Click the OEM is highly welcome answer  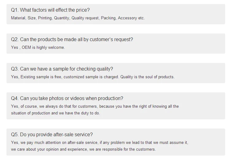coord(43,48)
